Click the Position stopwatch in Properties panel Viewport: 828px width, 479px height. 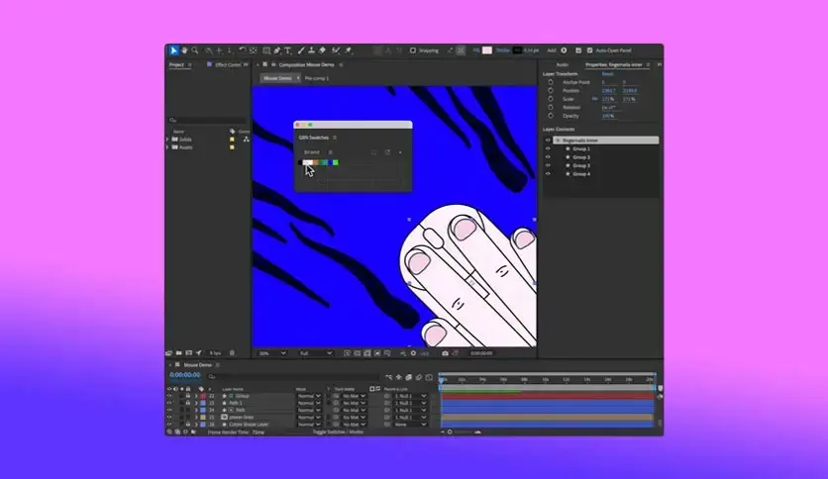coord(551,91)
